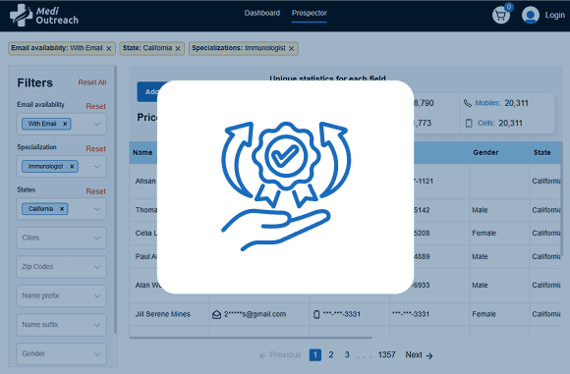Click the phone icon beside ***-***-3331

pyautogui.click(x=316, y=314)
